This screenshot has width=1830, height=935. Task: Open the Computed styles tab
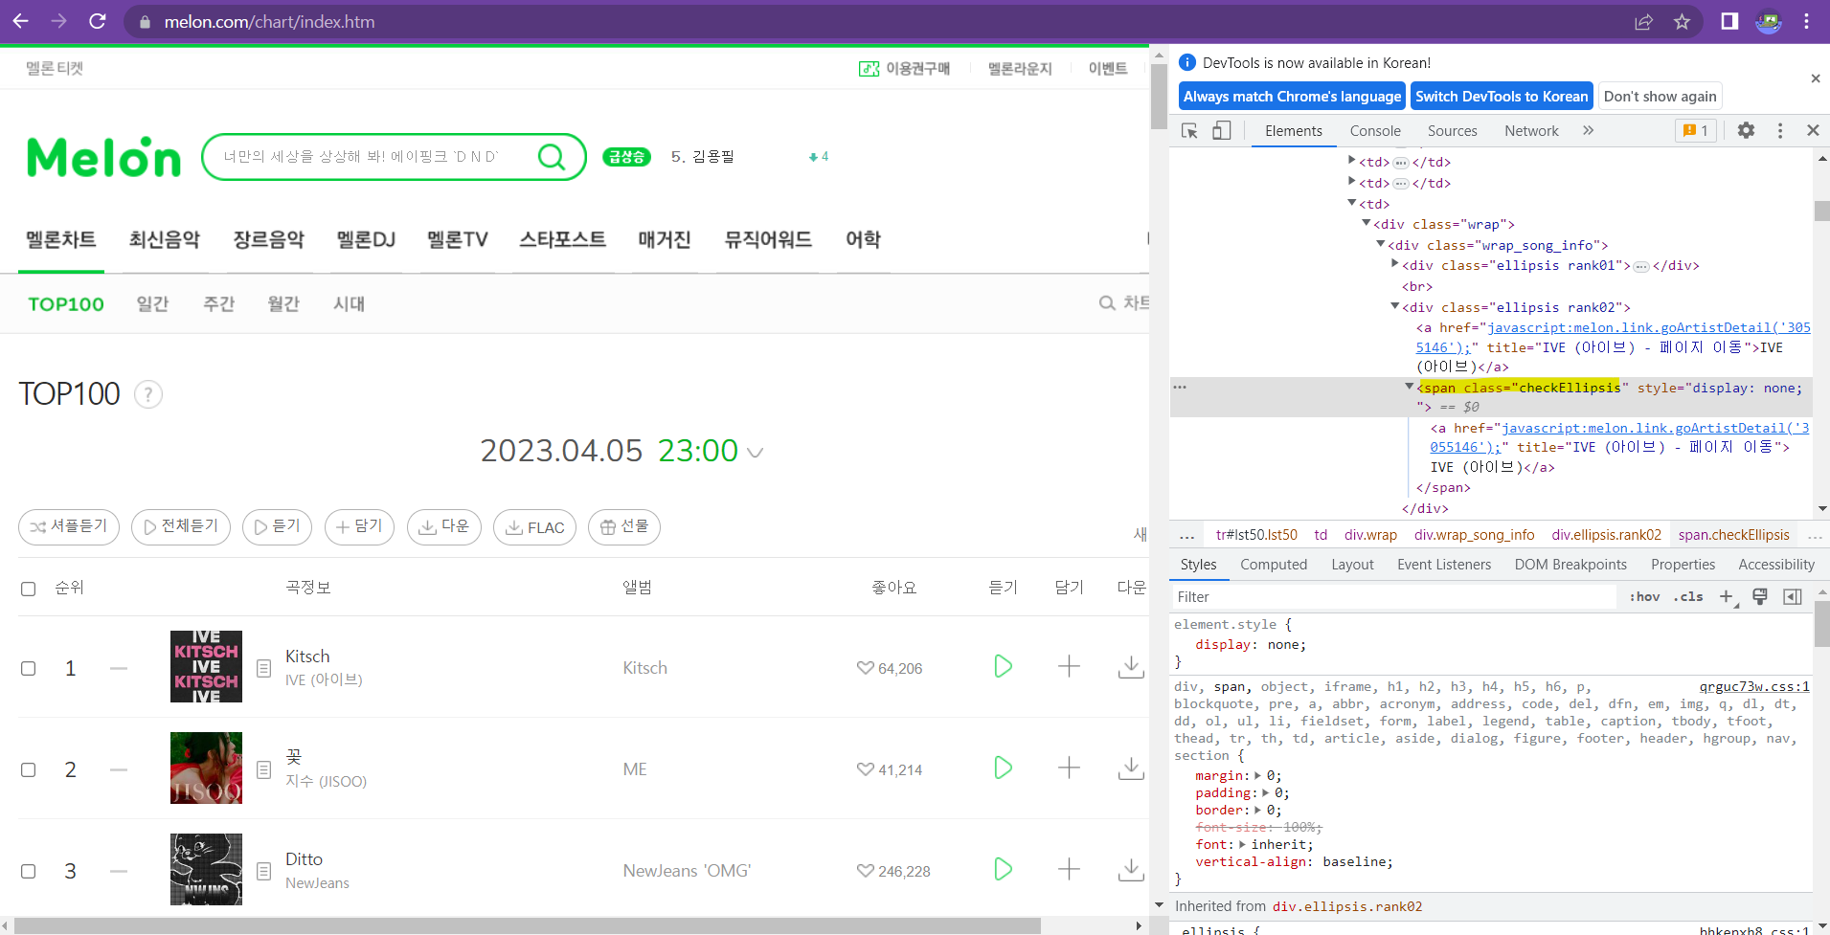click(x=1274, y=565)
